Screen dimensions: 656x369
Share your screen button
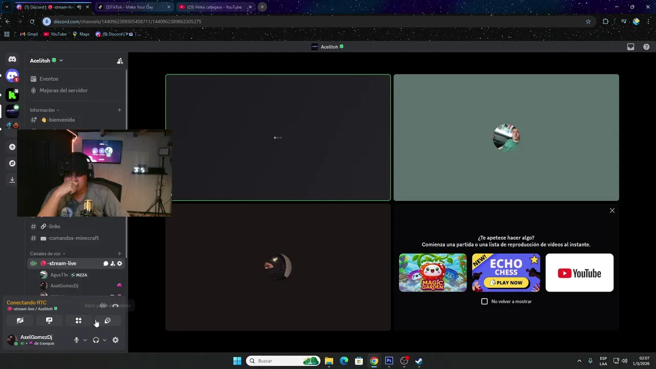pyautogui.click(x=49, y=320)
